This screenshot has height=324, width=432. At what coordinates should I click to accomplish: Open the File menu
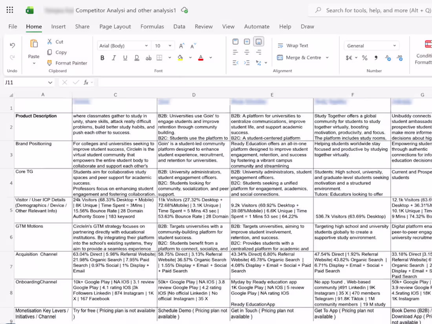[x=13, y=26]
